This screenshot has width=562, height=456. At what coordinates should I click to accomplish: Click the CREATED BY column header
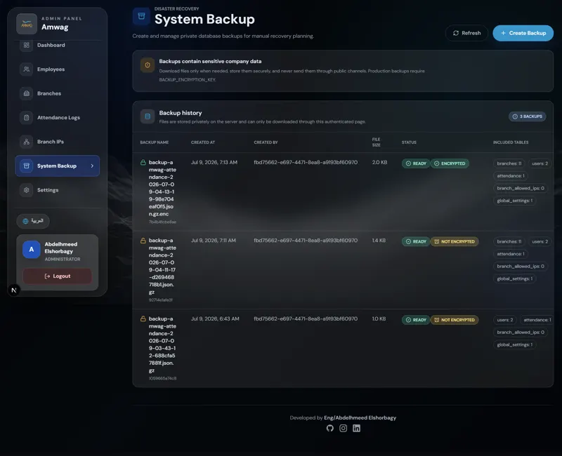pyautogui.click(x=266, y=142)
